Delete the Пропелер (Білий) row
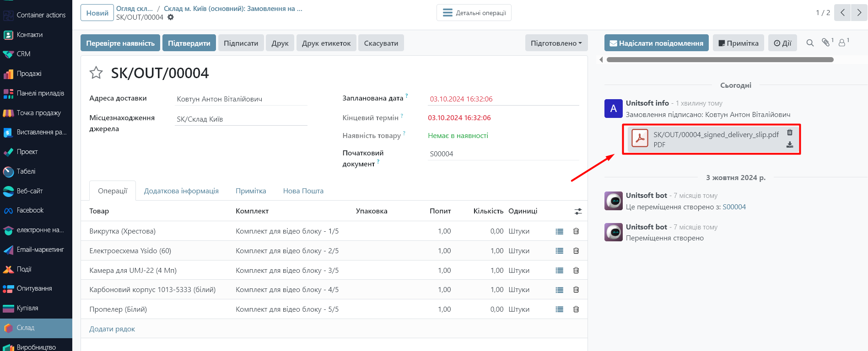The height and width of the screenshot is (351, 868). (x=576, y=309)
